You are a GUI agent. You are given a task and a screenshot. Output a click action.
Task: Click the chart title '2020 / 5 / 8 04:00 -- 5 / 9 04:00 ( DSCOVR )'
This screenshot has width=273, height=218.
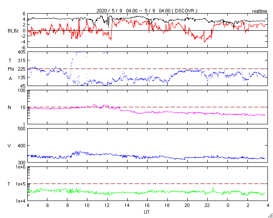tap(147, 11)
